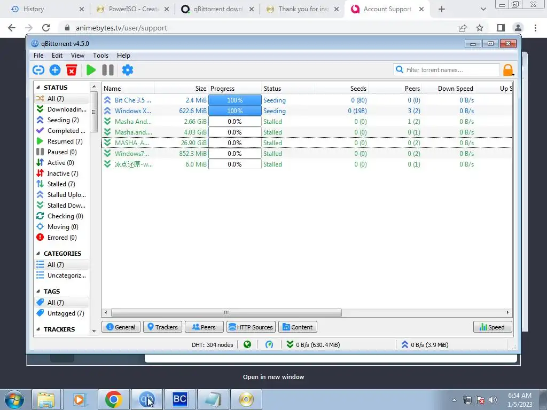
Task: Open Options via blue gear icon
Action: point(127,70)
